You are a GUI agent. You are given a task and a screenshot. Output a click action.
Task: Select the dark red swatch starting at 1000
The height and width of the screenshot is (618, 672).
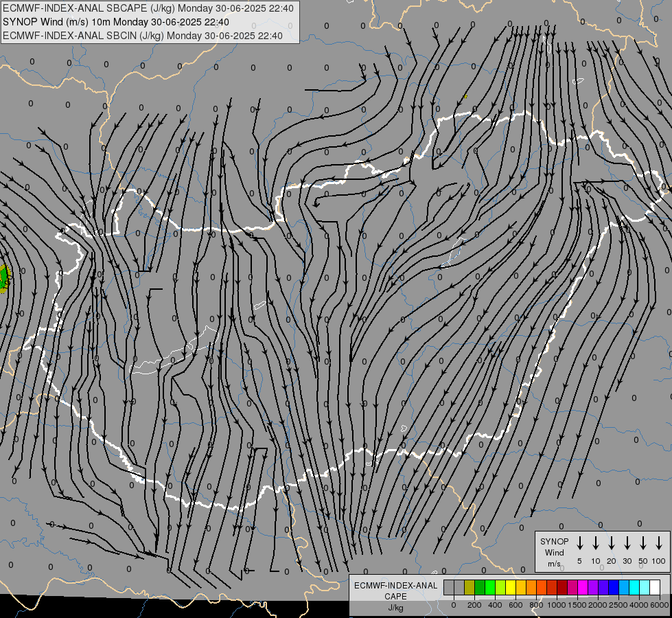[563, 588]
